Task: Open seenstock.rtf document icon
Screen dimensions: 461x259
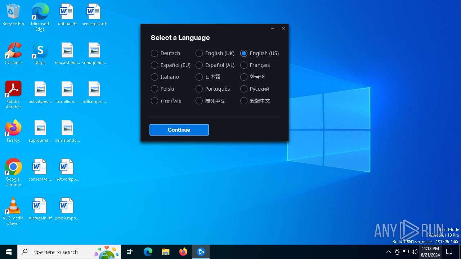Action: (x=94, y=15)
